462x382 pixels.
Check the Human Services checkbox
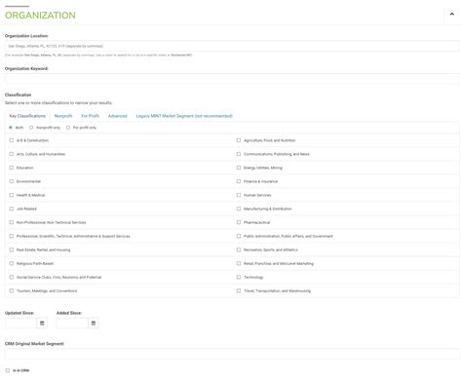[x=239, y=195]
